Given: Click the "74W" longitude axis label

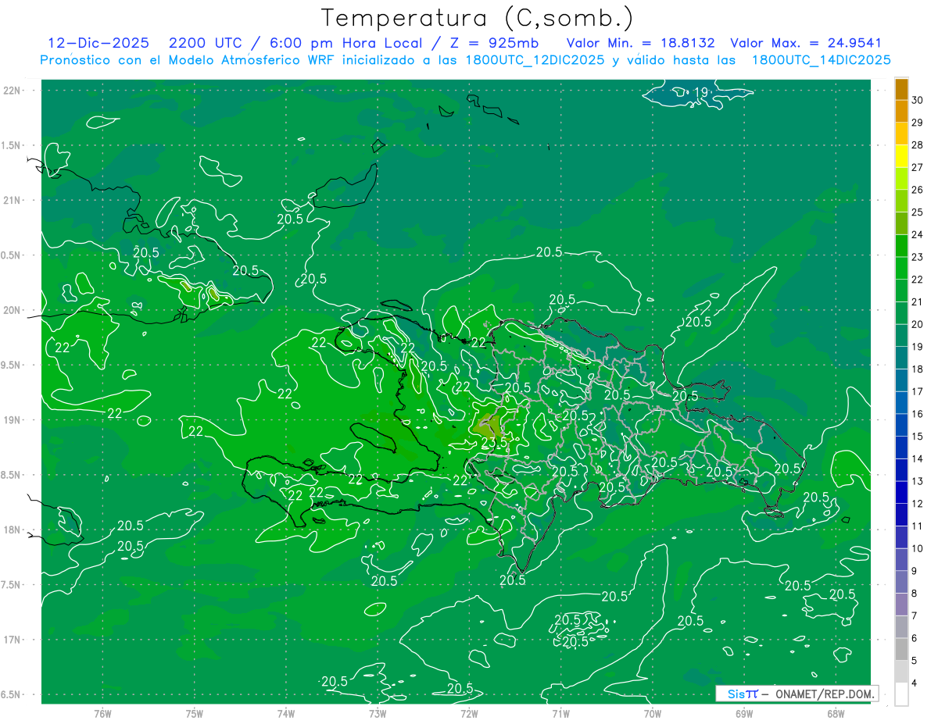Looking at the screenshot, I should [286, 713].
